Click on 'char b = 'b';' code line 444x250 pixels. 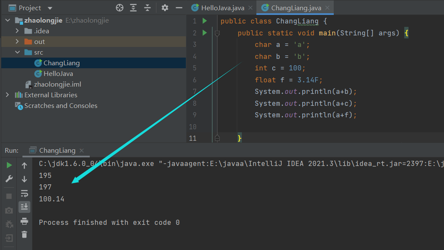click(282, 57)
